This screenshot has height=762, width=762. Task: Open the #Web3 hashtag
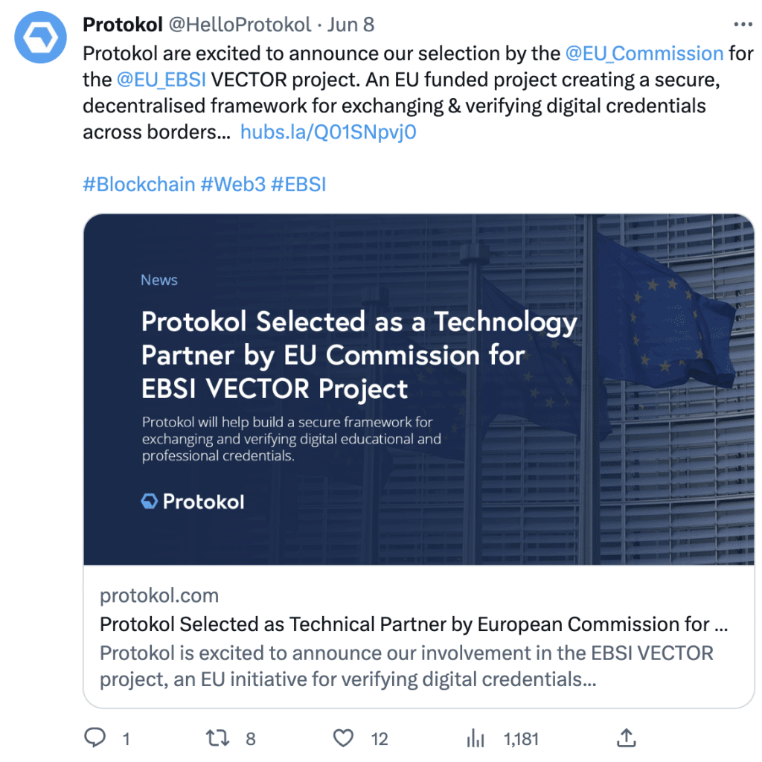[x=233, y=184]
